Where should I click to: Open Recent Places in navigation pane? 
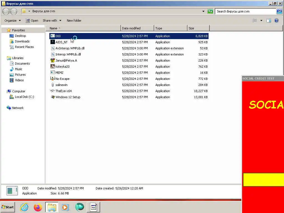[x=24, y=47]
